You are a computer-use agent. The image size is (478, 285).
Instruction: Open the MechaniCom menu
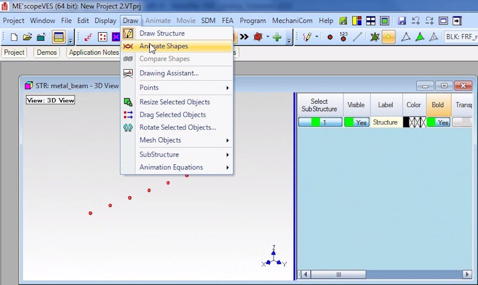tap(292, 21)
